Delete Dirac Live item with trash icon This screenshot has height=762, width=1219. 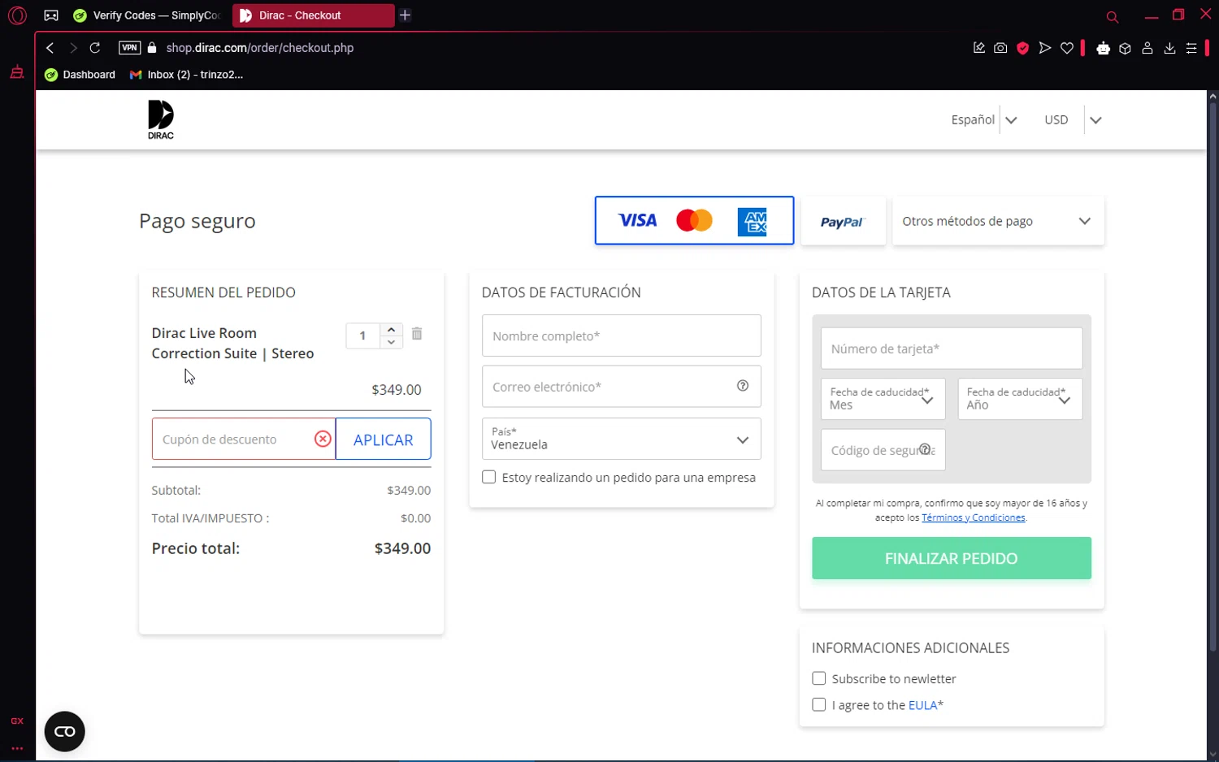pyautogui.click(x=417, y=334)
